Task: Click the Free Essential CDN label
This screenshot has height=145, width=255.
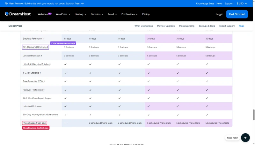Action: pyautogui.click(x=34, y=81)
